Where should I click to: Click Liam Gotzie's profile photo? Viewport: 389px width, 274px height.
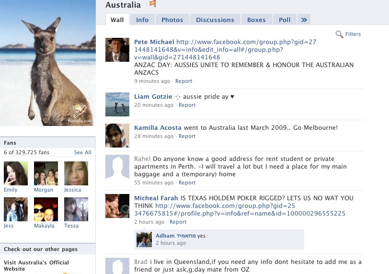click(117, 104)
